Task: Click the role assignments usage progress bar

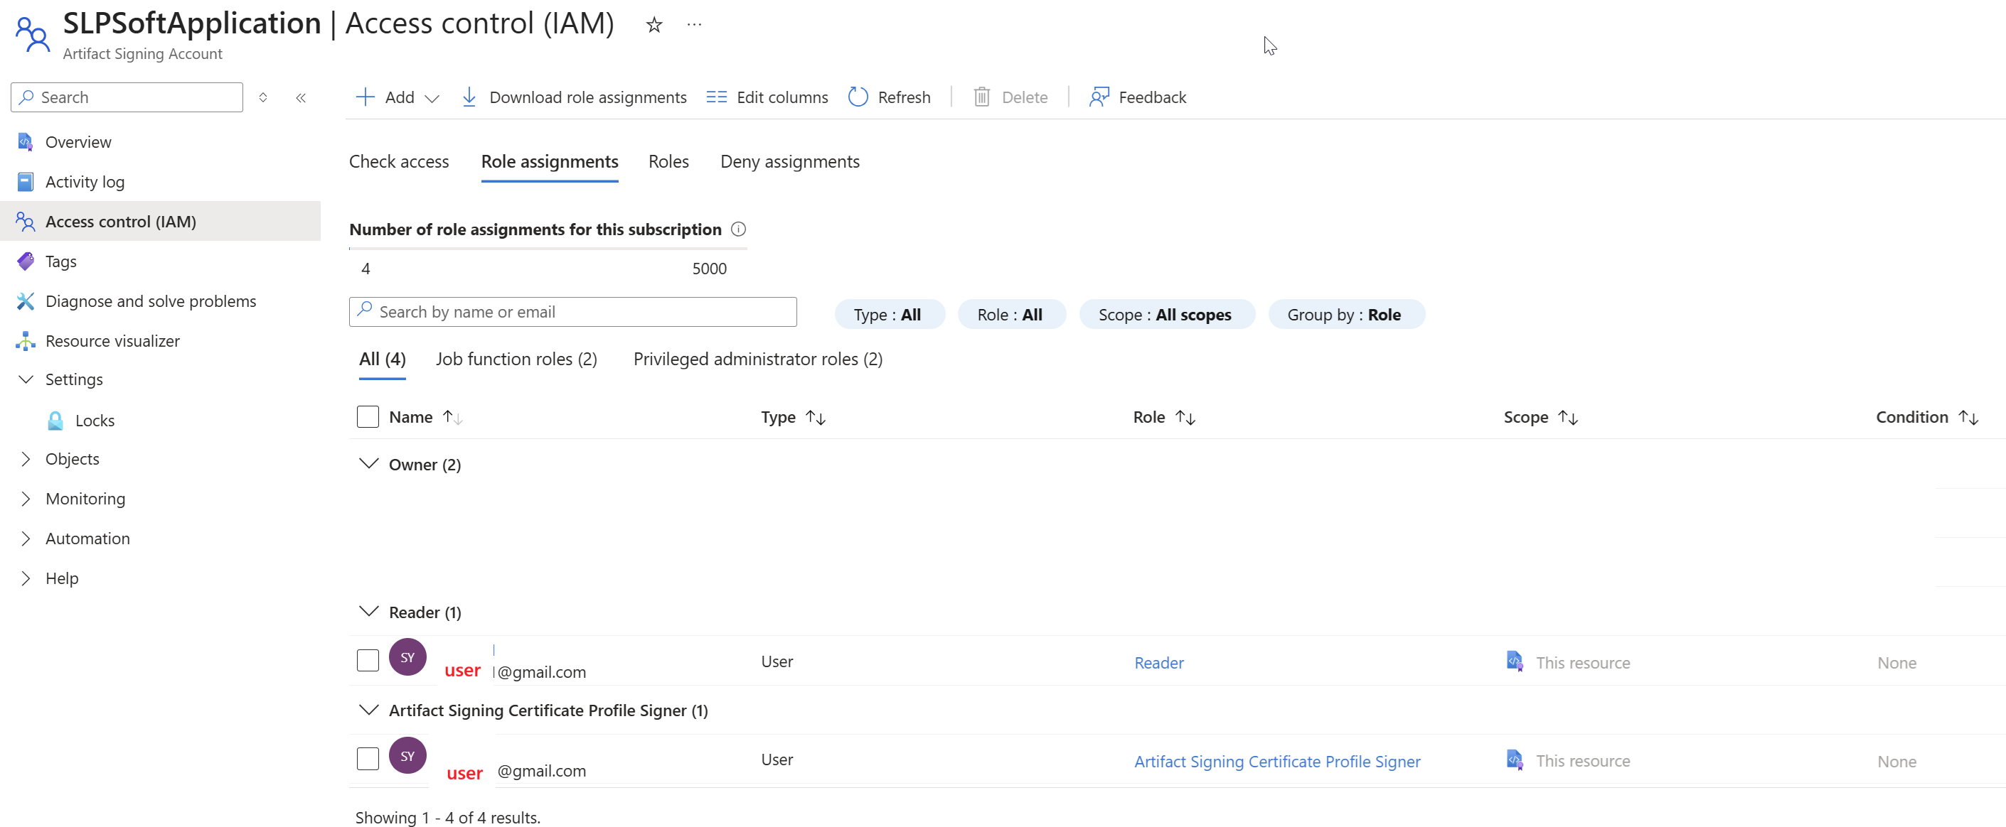Action: pos(548,249)
